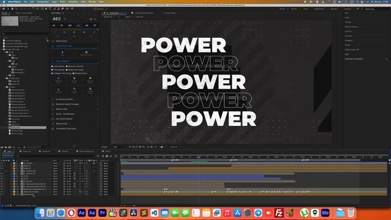Open the Normal mode dropdown of Control layer
Viewport: 391px width, 220px height.
56,163
